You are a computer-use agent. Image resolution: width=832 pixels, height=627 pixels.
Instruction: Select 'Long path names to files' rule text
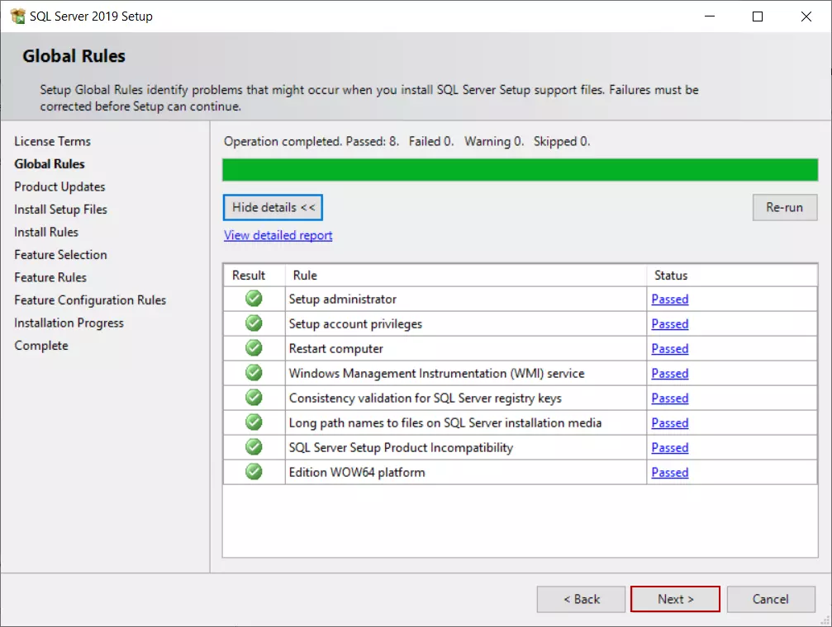point(445,423)
